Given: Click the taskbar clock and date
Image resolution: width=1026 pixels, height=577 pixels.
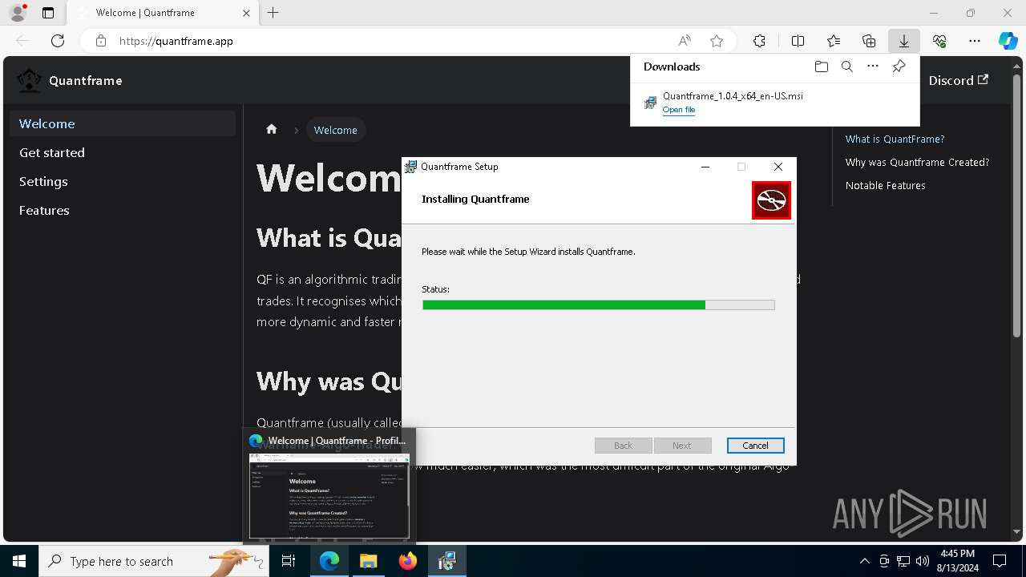Looking at the screenshot, I should (958, 561).
